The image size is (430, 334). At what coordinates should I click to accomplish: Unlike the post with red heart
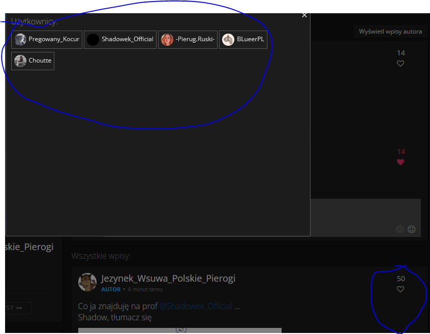pyautogui.click(x=401, y=162)
